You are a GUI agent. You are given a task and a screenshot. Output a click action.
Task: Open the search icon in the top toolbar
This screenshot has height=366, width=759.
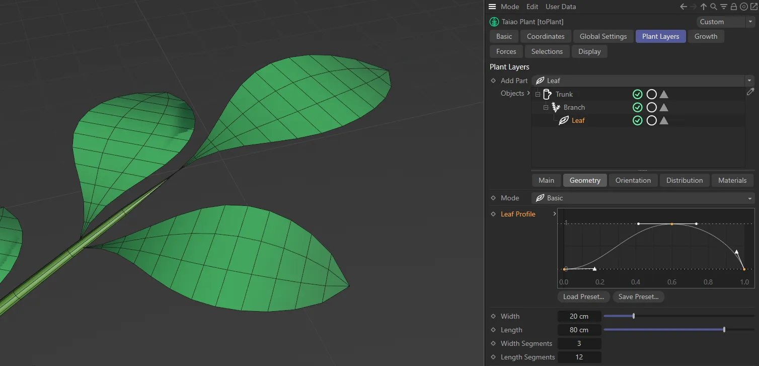(713, 7)
